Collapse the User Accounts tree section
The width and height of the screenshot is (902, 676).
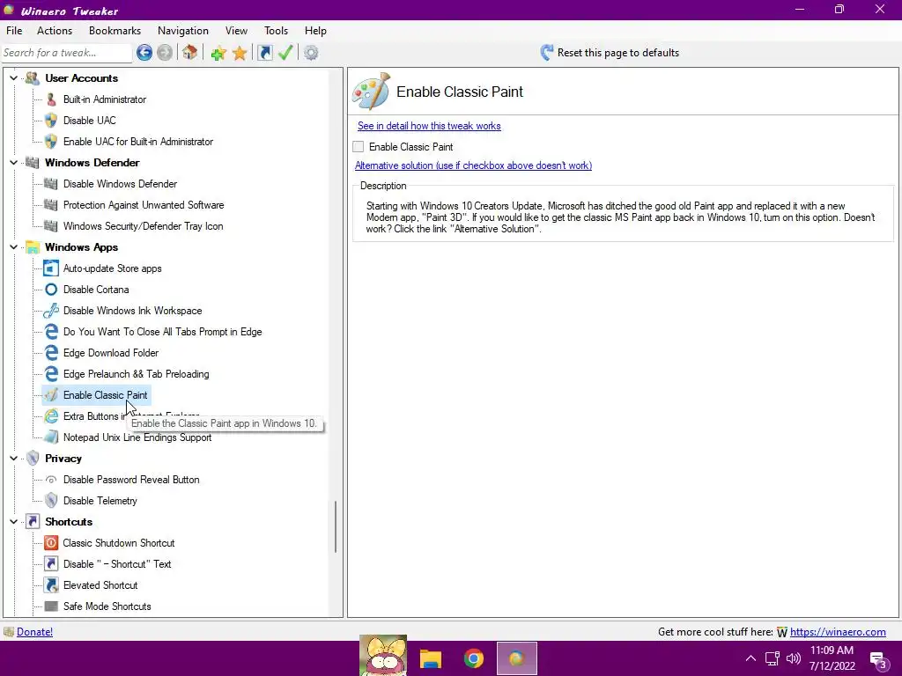coord(14,78)
